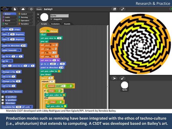Image resolution: width=172 pixels, height=129 pixels.
Task: Open the settings gear menu
Action: 31,9
